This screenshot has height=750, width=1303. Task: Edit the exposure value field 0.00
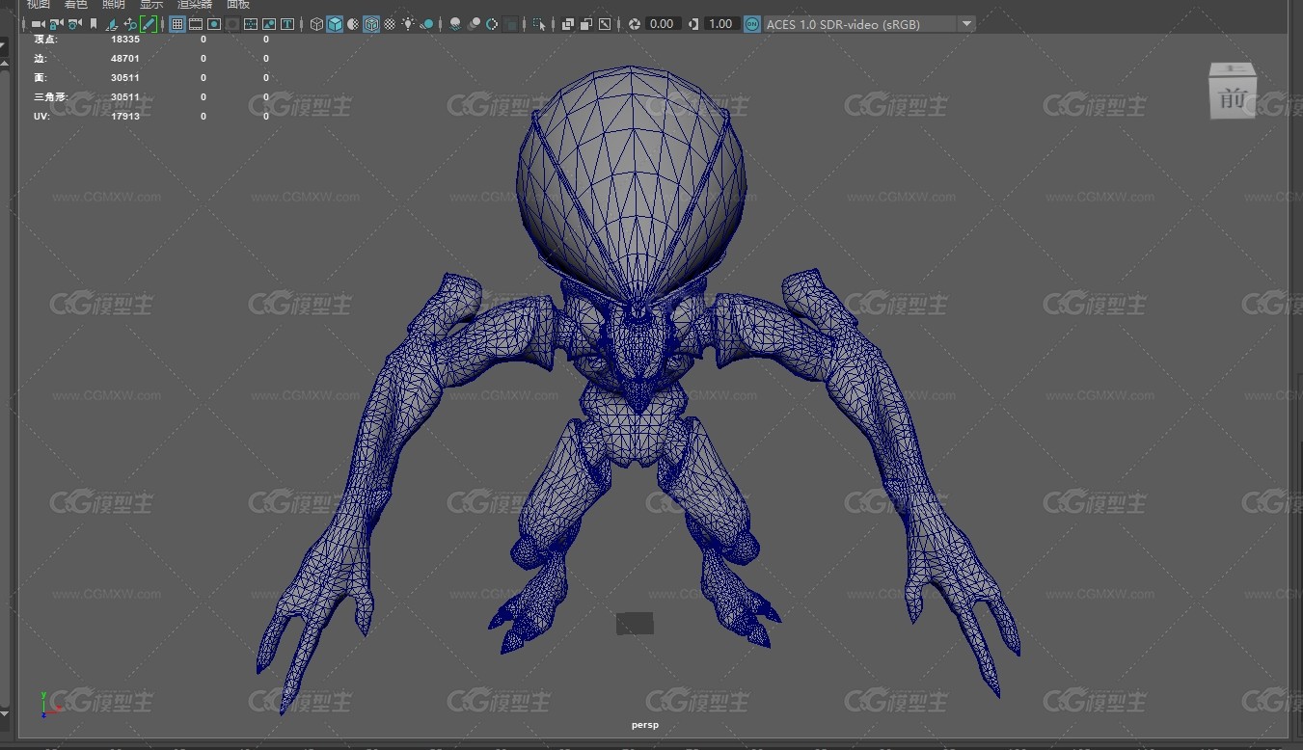coord(663,24)
